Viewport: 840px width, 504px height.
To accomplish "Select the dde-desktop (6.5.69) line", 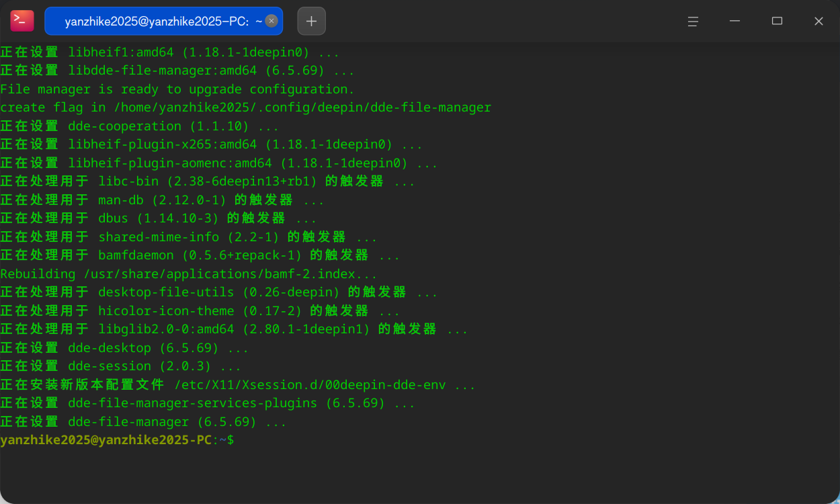I will pos(124,348).
